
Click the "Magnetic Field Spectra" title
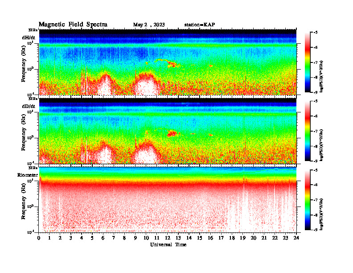(73, 25)
